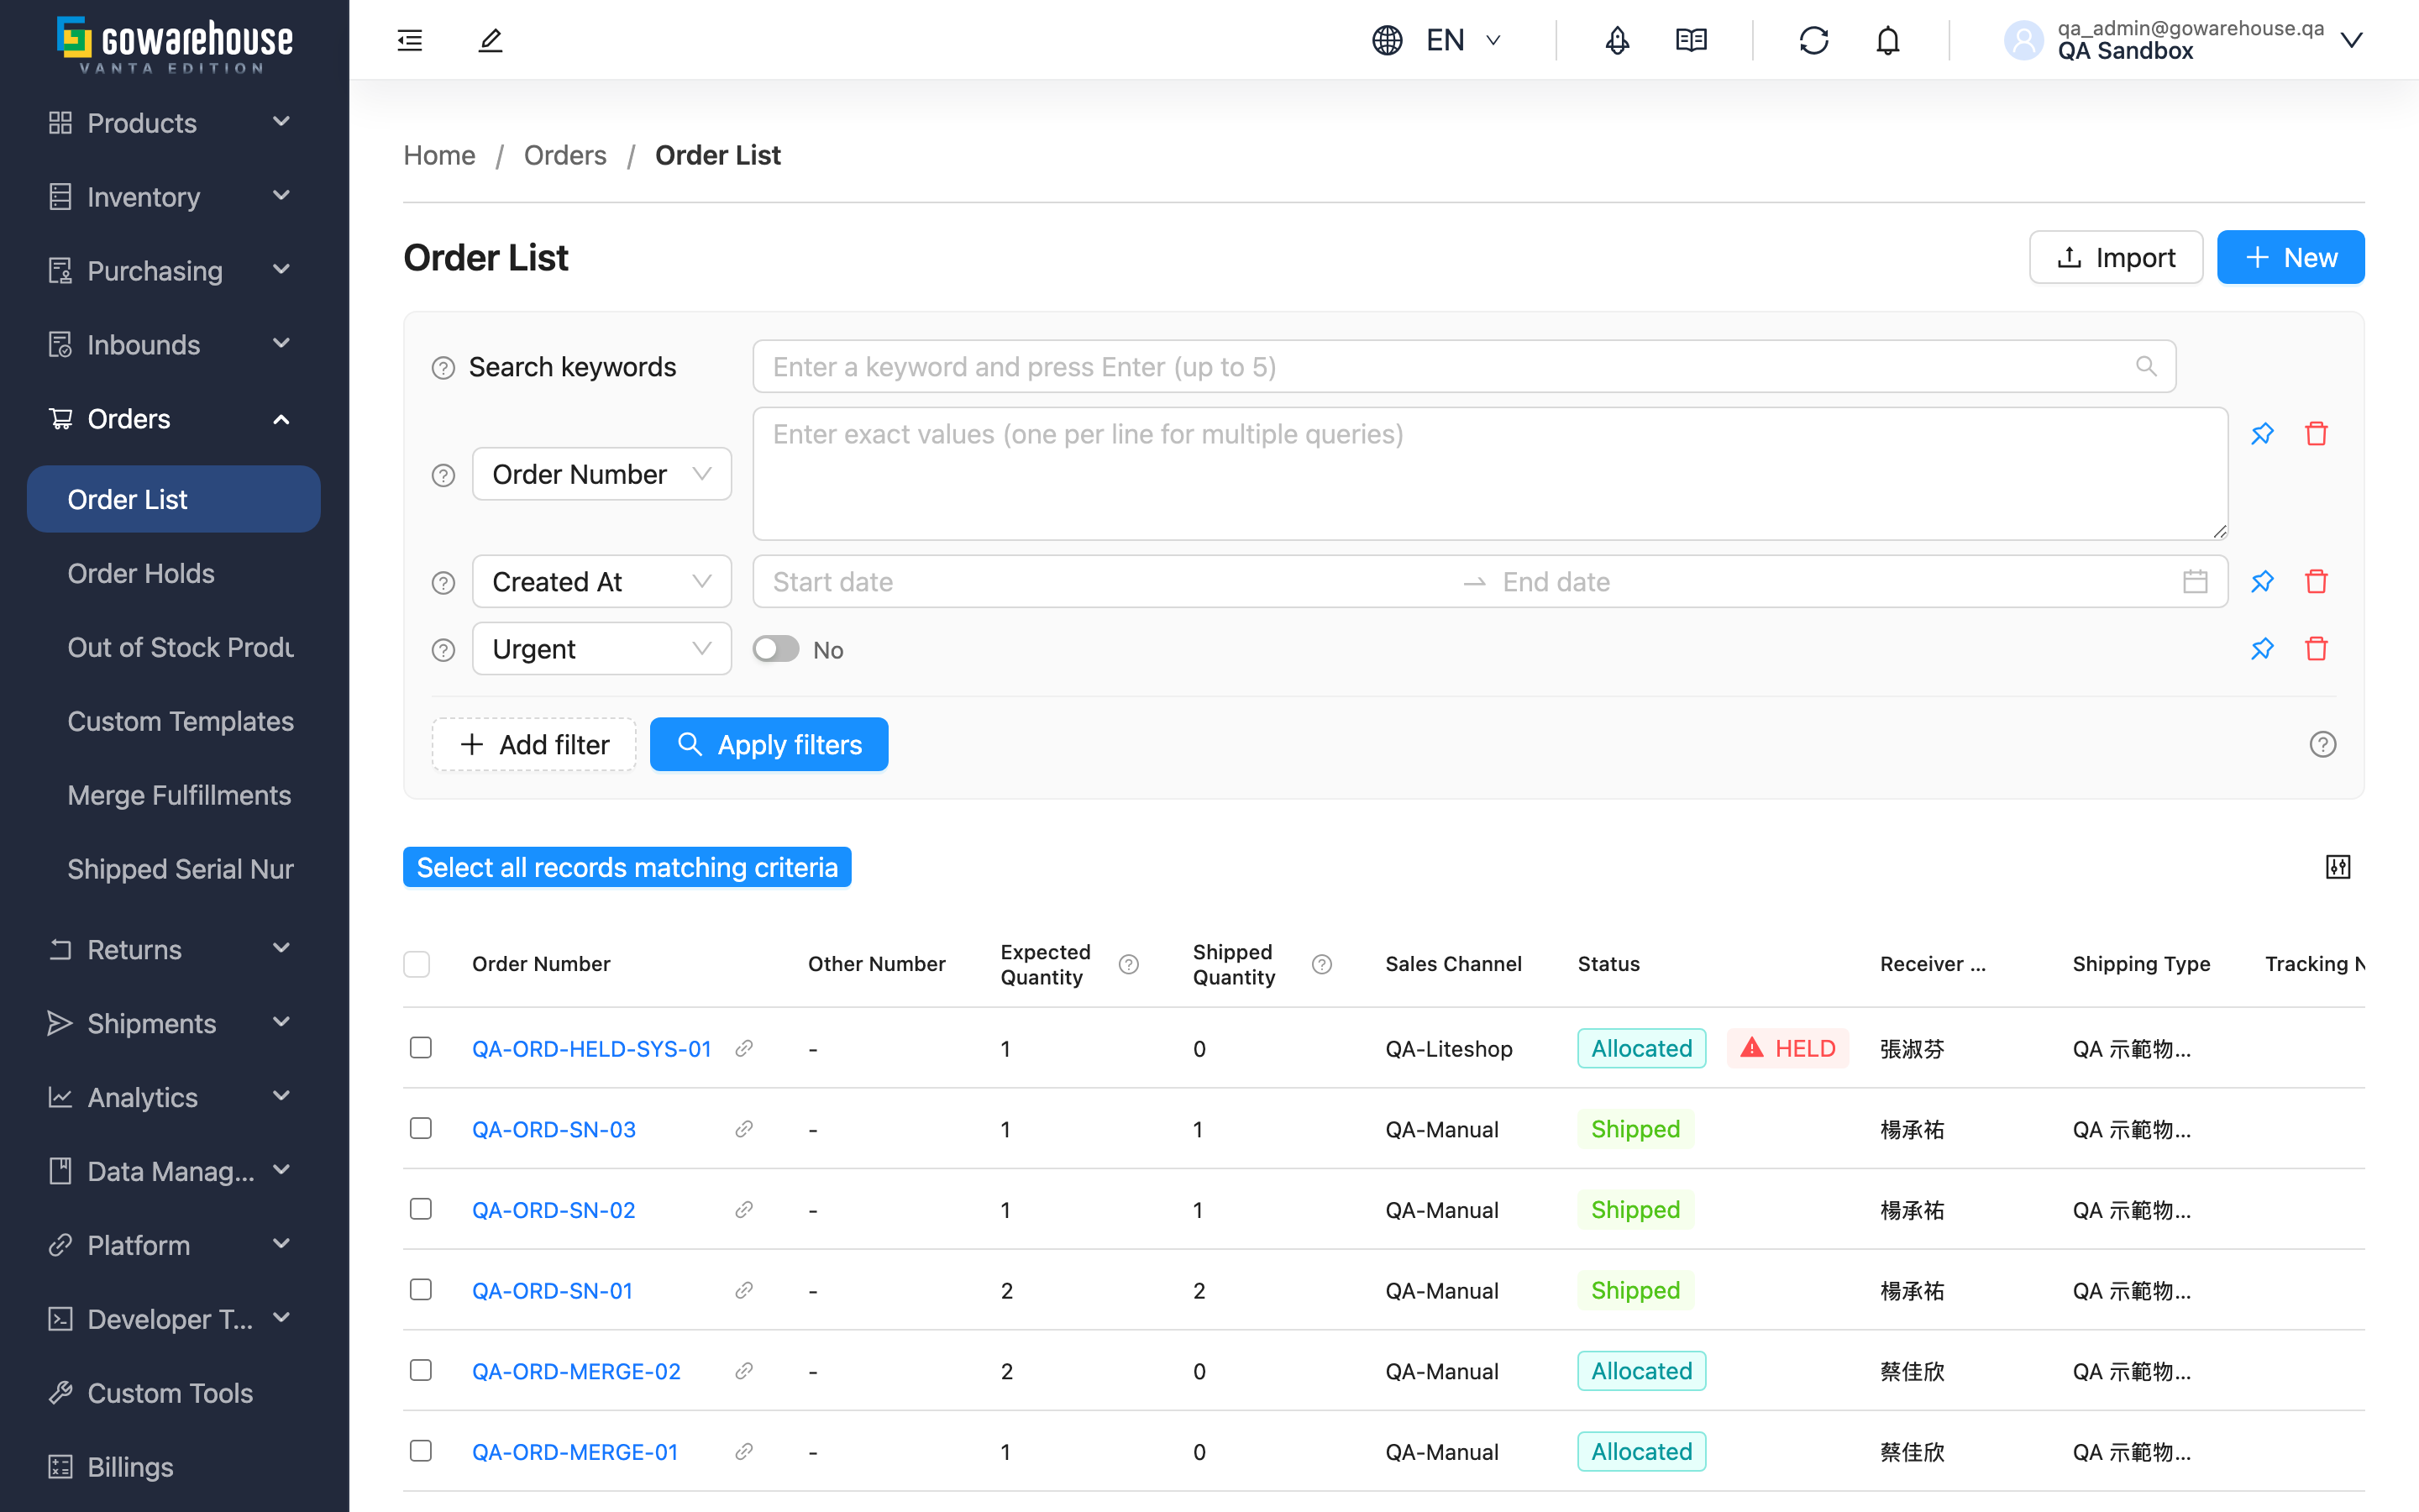
Task: Copy link icon for QA-ORD-MERGE-02
Action: (743, 1371)
